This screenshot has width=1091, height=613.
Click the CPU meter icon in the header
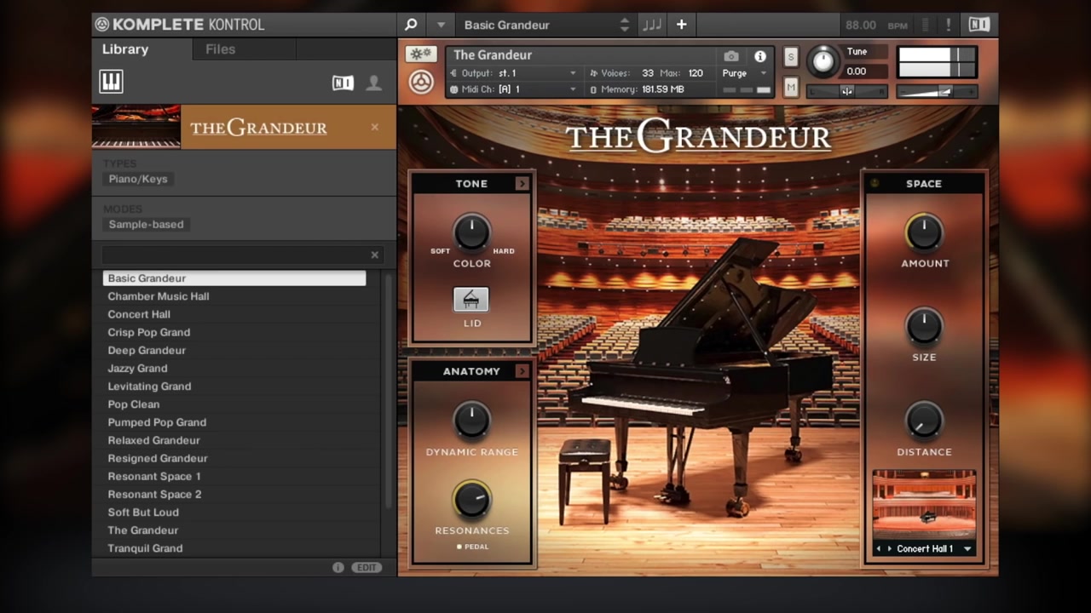pyautogui.click(x=926, y=25)
